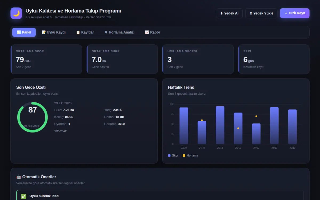The width and height of the screenshot is (320, 200).
Task: Switch to the Panel tab
Action: 24,32
